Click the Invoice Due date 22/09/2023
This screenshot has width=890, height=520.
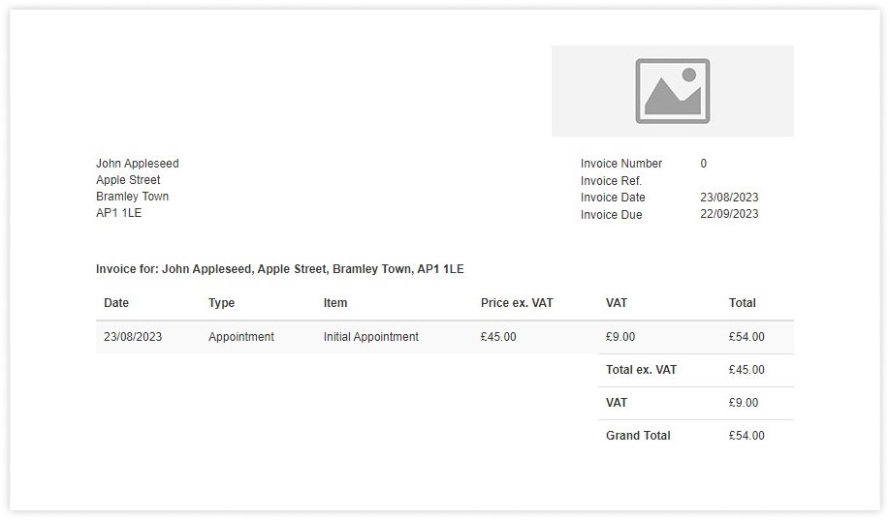(x=729, y=214)
